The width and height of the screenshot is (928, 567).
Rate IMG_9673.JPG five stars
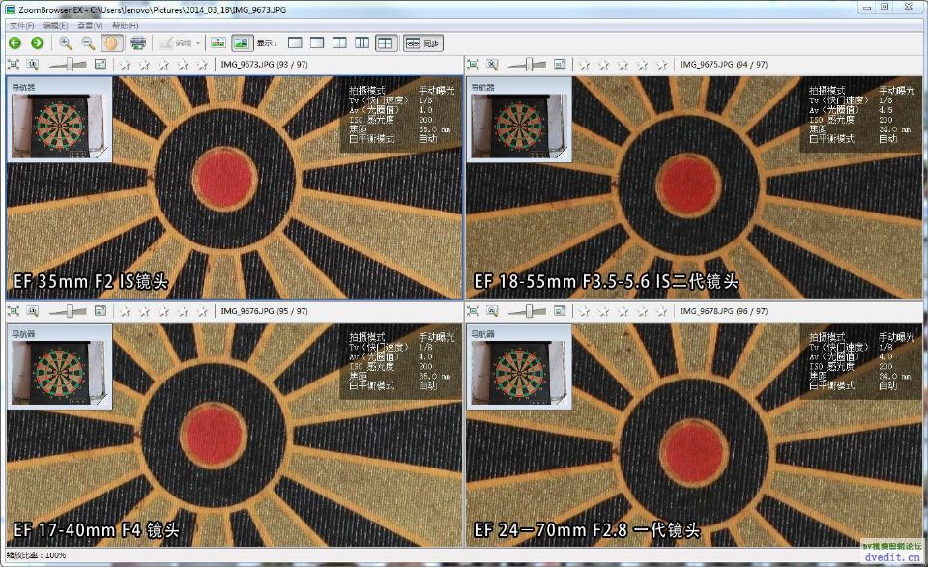tap(202, 65)
